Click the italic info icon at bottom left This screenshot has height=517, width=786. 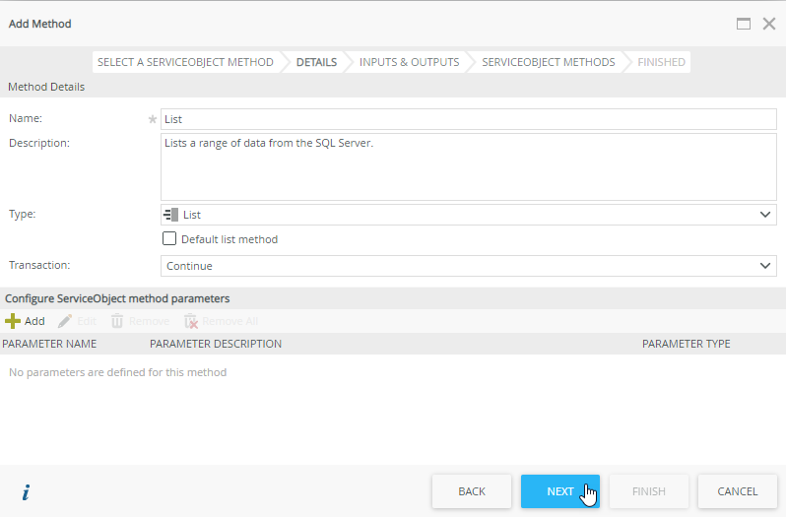26,492
